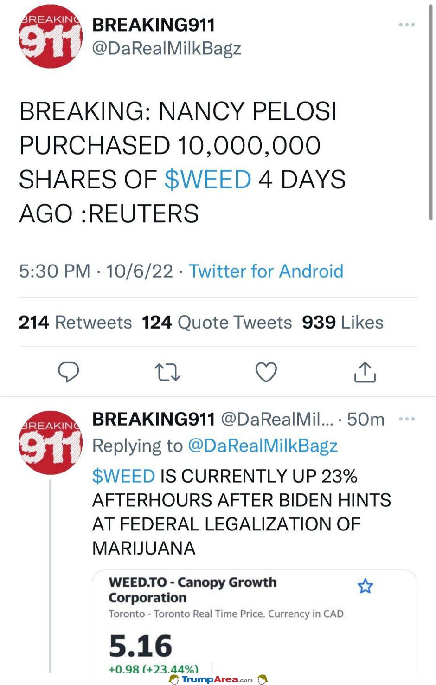Open the @DaRealMilkBagz mention in Replying to

pos(263,446)
